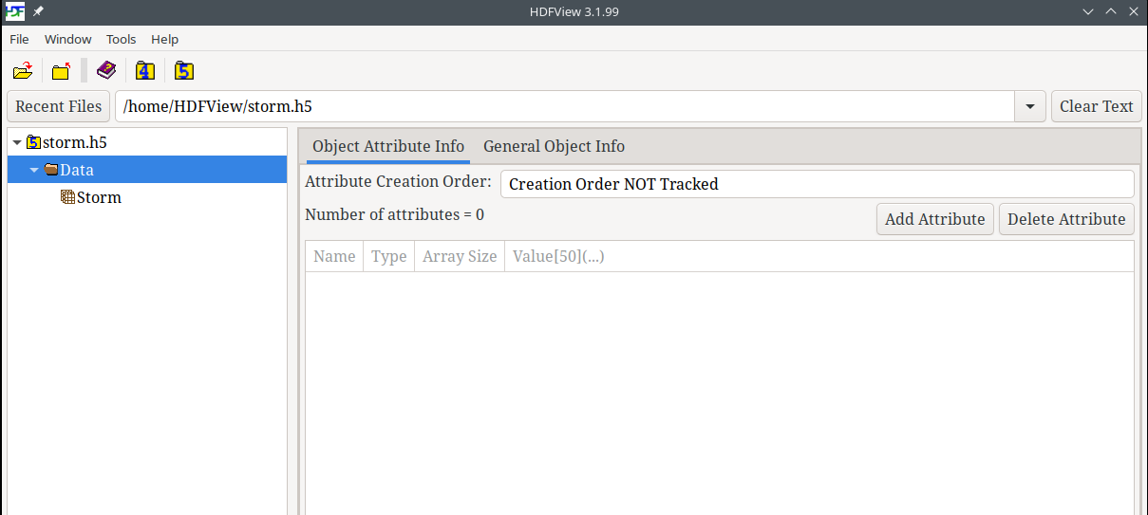Click the pin icon in title bar

(x=39, y=11)
